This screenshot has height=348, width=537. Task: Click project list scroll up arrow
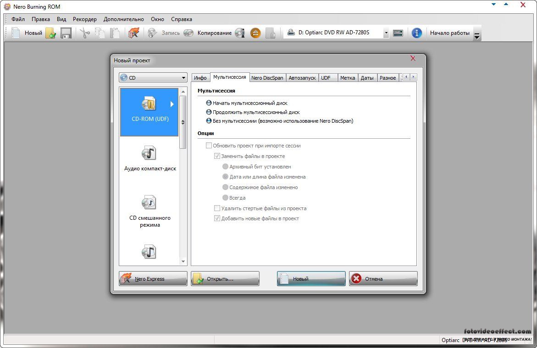pyautogui.click(x=183, y=92)
